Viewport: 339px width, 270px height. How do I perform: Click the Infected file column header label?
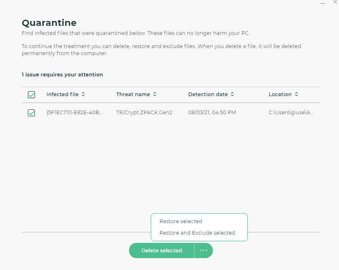click(62, 95)
